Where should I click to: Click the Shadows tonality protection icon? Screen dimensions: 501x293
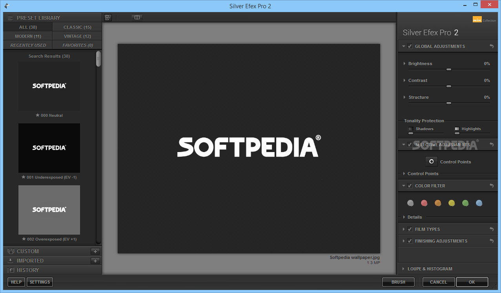[411, 128]
